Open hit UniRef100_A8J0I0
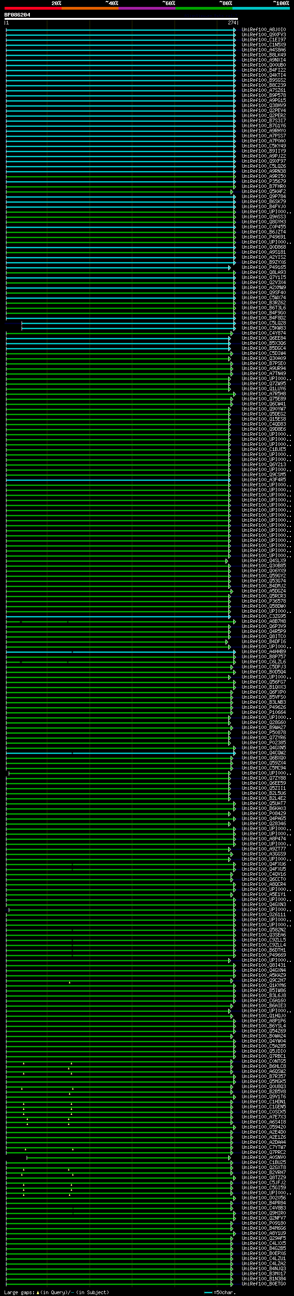Viewport: 294px width, 1296px height. [x=264, y=30]
